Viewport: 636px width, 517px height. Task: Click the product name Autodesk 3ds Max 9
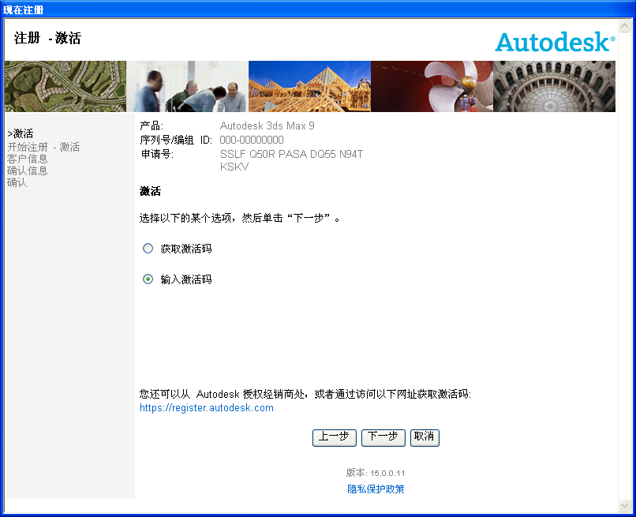click(267, 126)
